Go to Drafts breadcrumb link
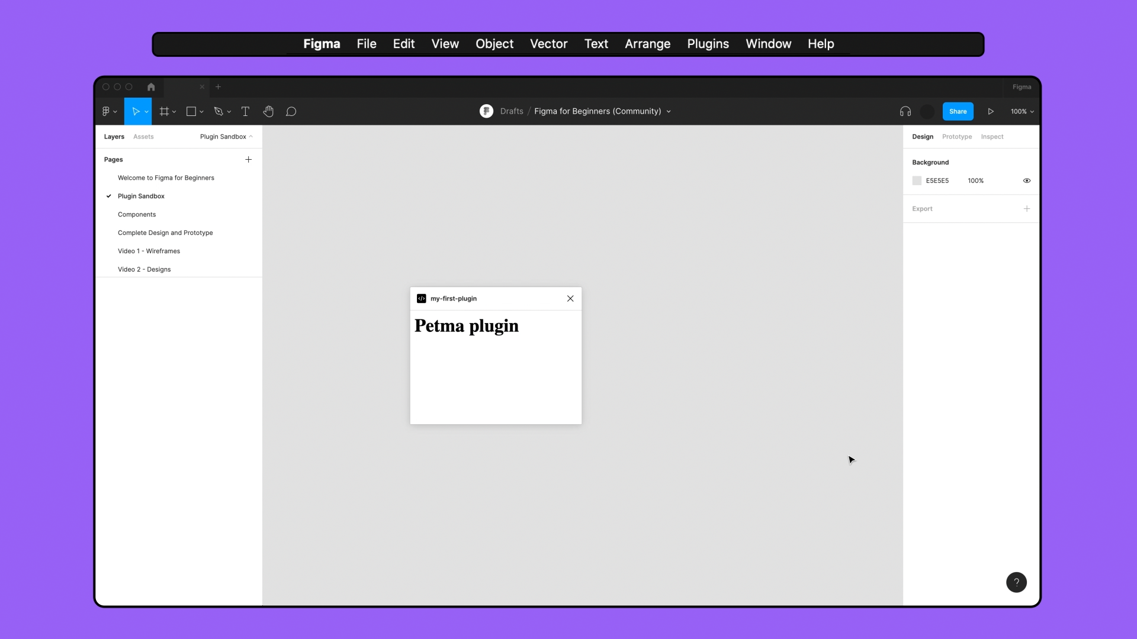The height and width of the screenshot is (639, 1137). pos(512,111)
